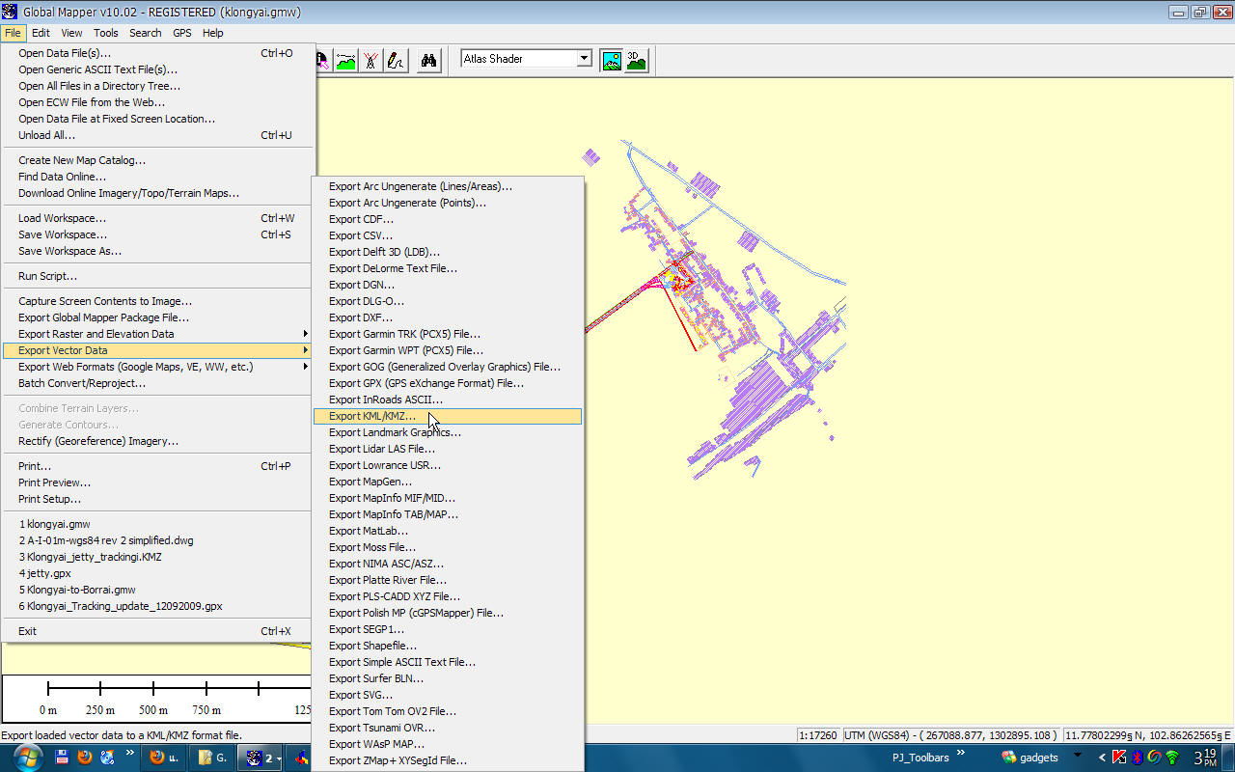
Task: Choose Run Script...
Action: [x=157, y=276]
